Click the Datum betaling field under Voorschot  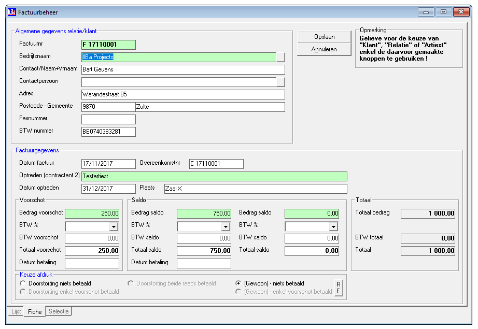pyautogui.click(x=92, y=264)
